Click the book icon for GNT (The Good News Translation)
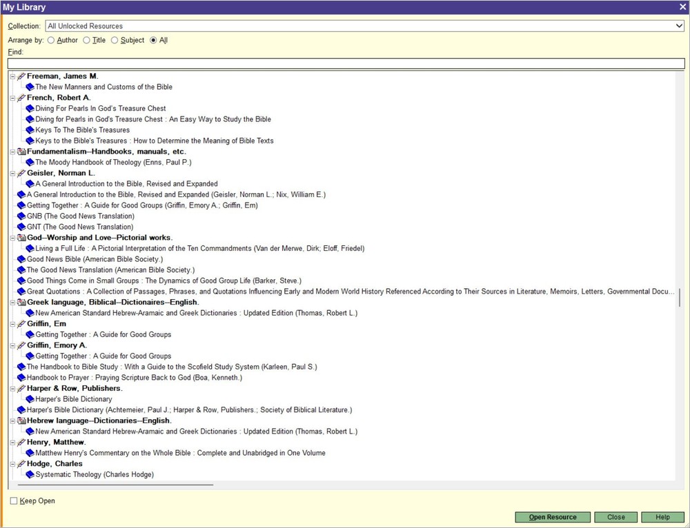This screenshot has width=690, height=528. (21, 227)
